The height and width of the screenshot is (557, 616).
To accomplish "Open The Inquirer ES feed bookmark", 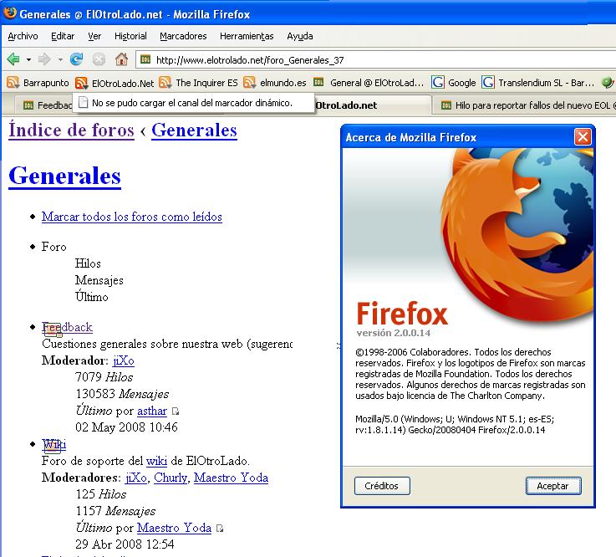I will point(198,83).
